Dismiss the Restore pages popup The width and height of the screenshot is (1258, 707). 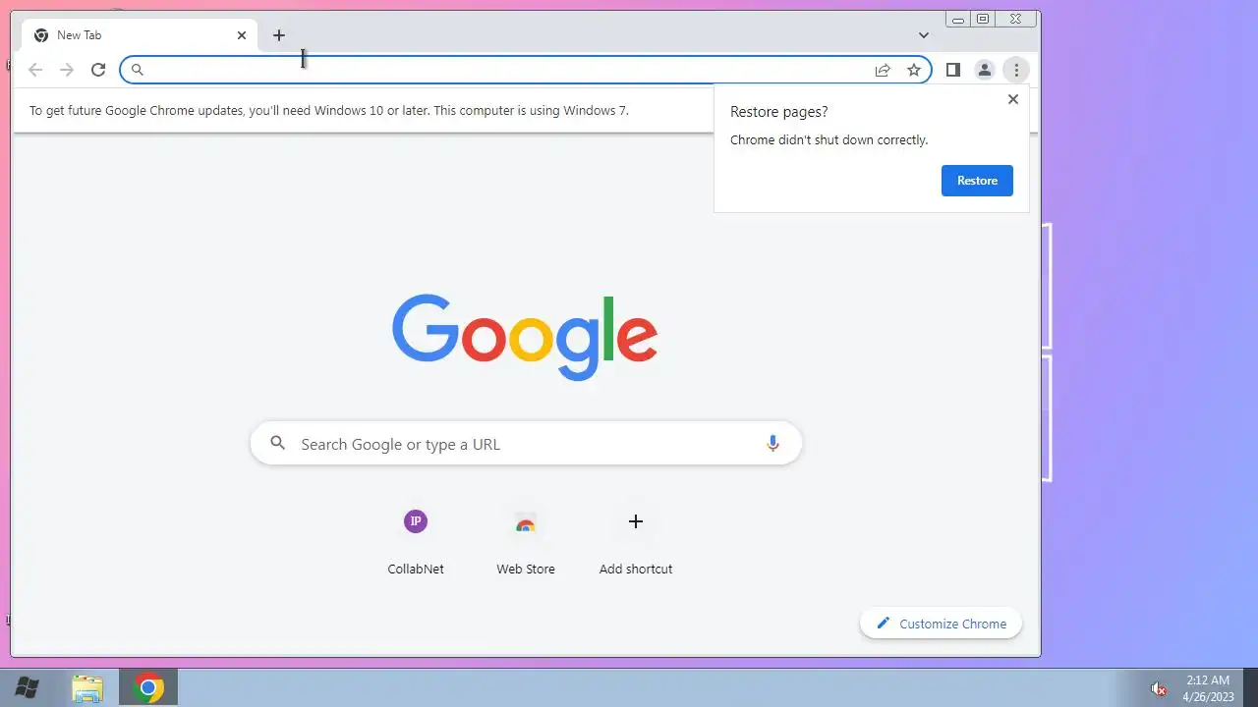coord(1013,99)
